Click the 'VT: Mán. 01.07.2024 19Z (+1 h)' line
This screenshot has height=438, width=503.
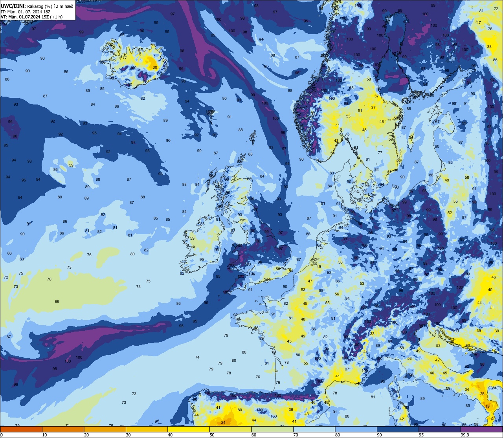point(32,17)
